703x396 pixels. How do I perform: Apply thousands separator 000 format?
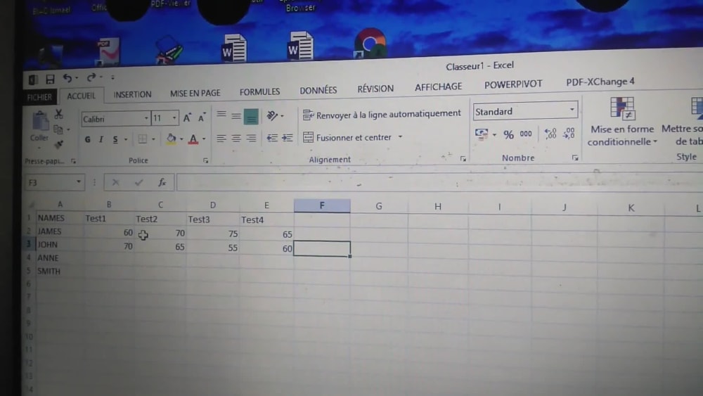click(526, 134)
